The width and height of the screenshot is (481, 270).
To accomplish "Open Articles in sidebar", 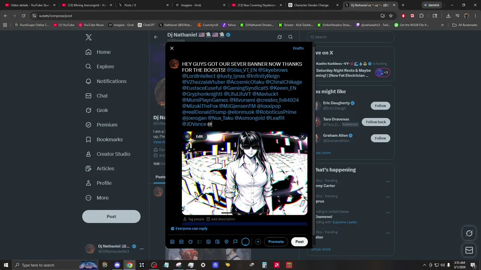I will [100, 169].
